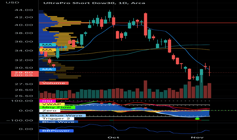Select the magenta RSI label

point(48,101)
